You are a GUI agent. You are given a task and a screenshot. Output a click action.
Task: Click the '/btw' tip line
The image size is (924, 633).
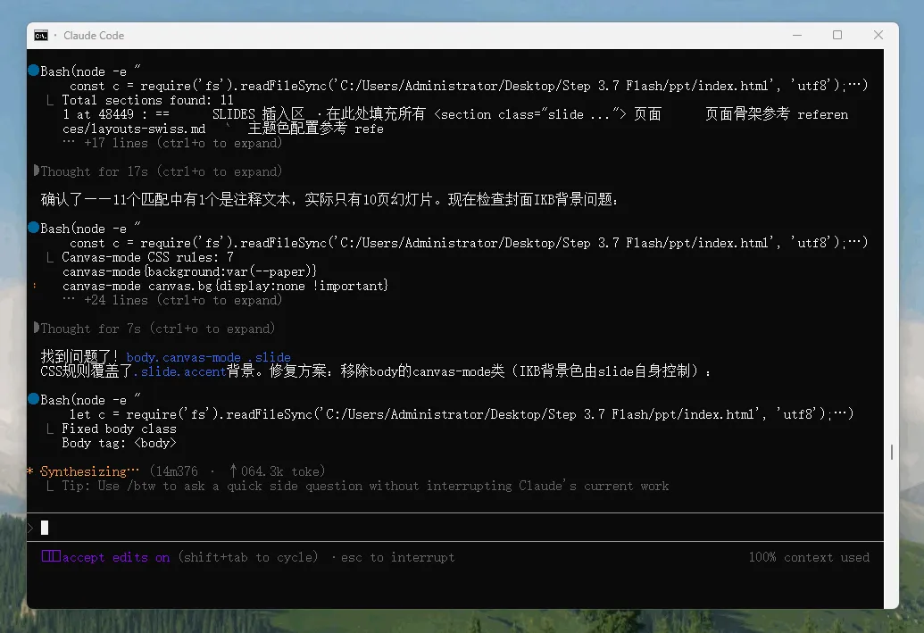pos(365,486)
